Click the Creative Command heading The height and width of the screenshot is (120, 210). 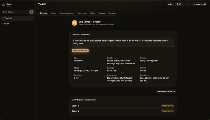click(x=81, y=35)
